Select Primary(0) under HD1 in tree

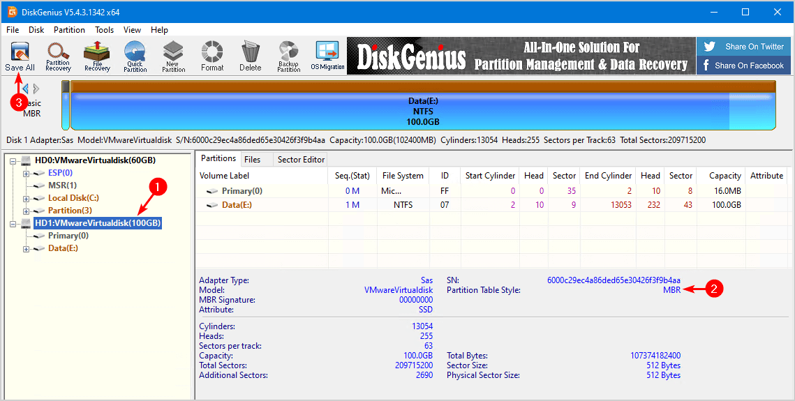[68, 236]
